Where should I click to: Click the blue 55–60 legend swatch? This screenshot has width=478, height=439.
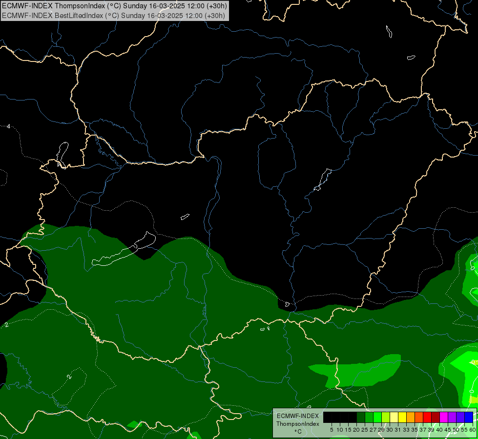pos(469,417)
